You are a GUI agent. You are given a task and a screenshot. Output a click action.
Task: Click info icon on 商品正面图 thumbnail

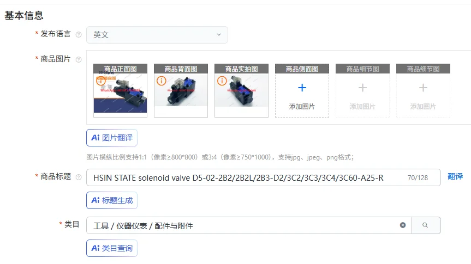point(100,81)
